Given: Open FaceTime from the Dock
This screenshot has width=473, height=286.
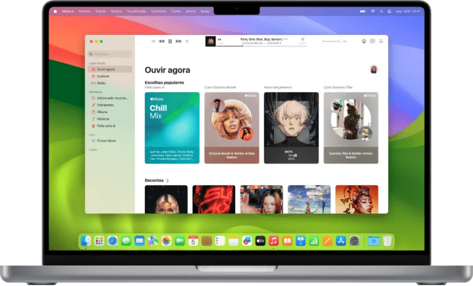Looking at the screenshot, I should (x=180, y=241).
